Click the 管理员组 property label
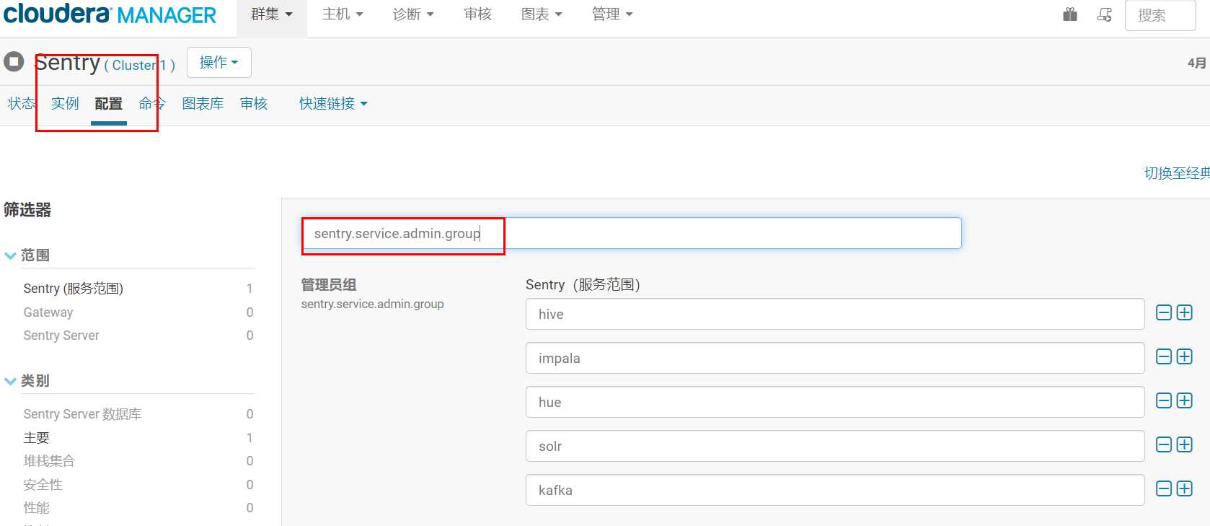Screen dimensions: 1210x526 pos(329,284)
